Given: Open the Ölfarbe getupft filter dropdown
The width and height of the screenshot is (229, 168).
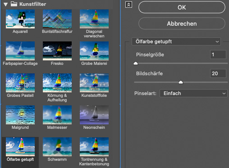Looking at the screenshot, I should 176,41.
